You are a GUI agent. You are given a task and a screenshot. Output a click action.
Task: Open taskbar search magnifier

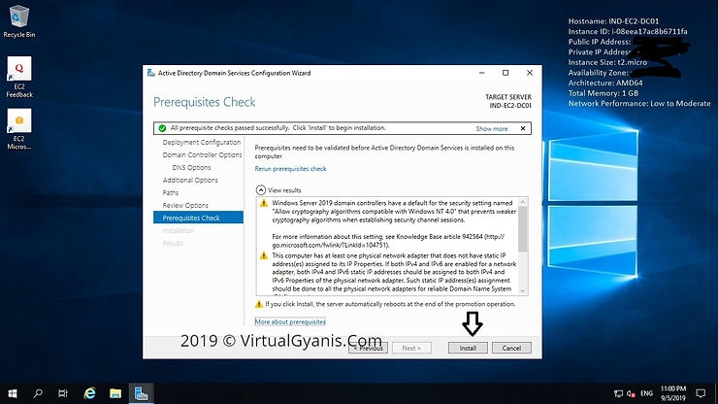38,393
